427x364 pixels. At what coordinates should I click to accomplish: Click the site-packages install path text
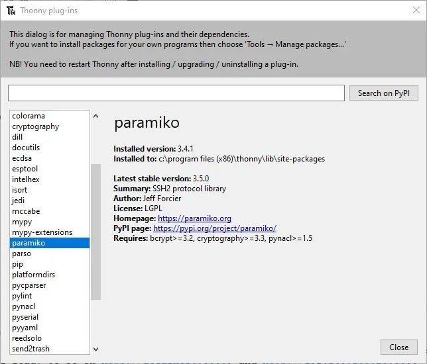pos(242,159)
